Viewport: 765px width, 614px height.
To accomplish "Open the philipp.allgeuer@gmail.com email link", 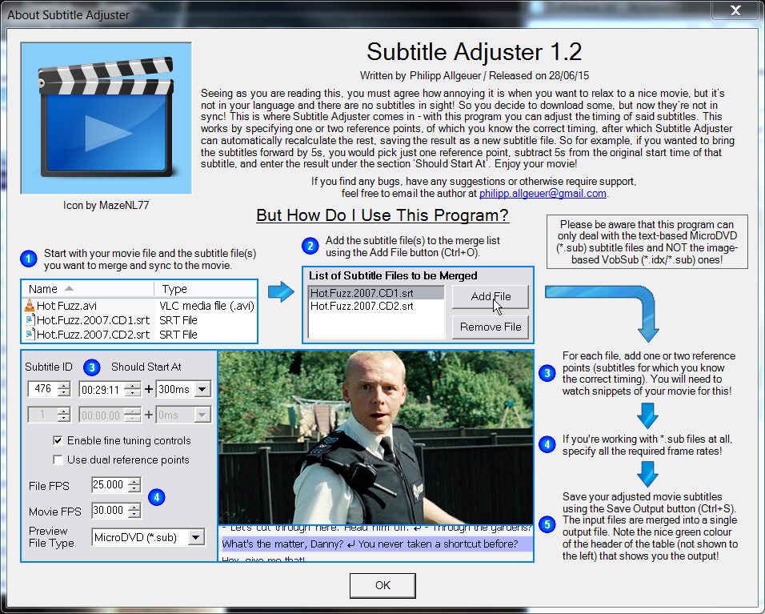I will click(x=543, y=193).
